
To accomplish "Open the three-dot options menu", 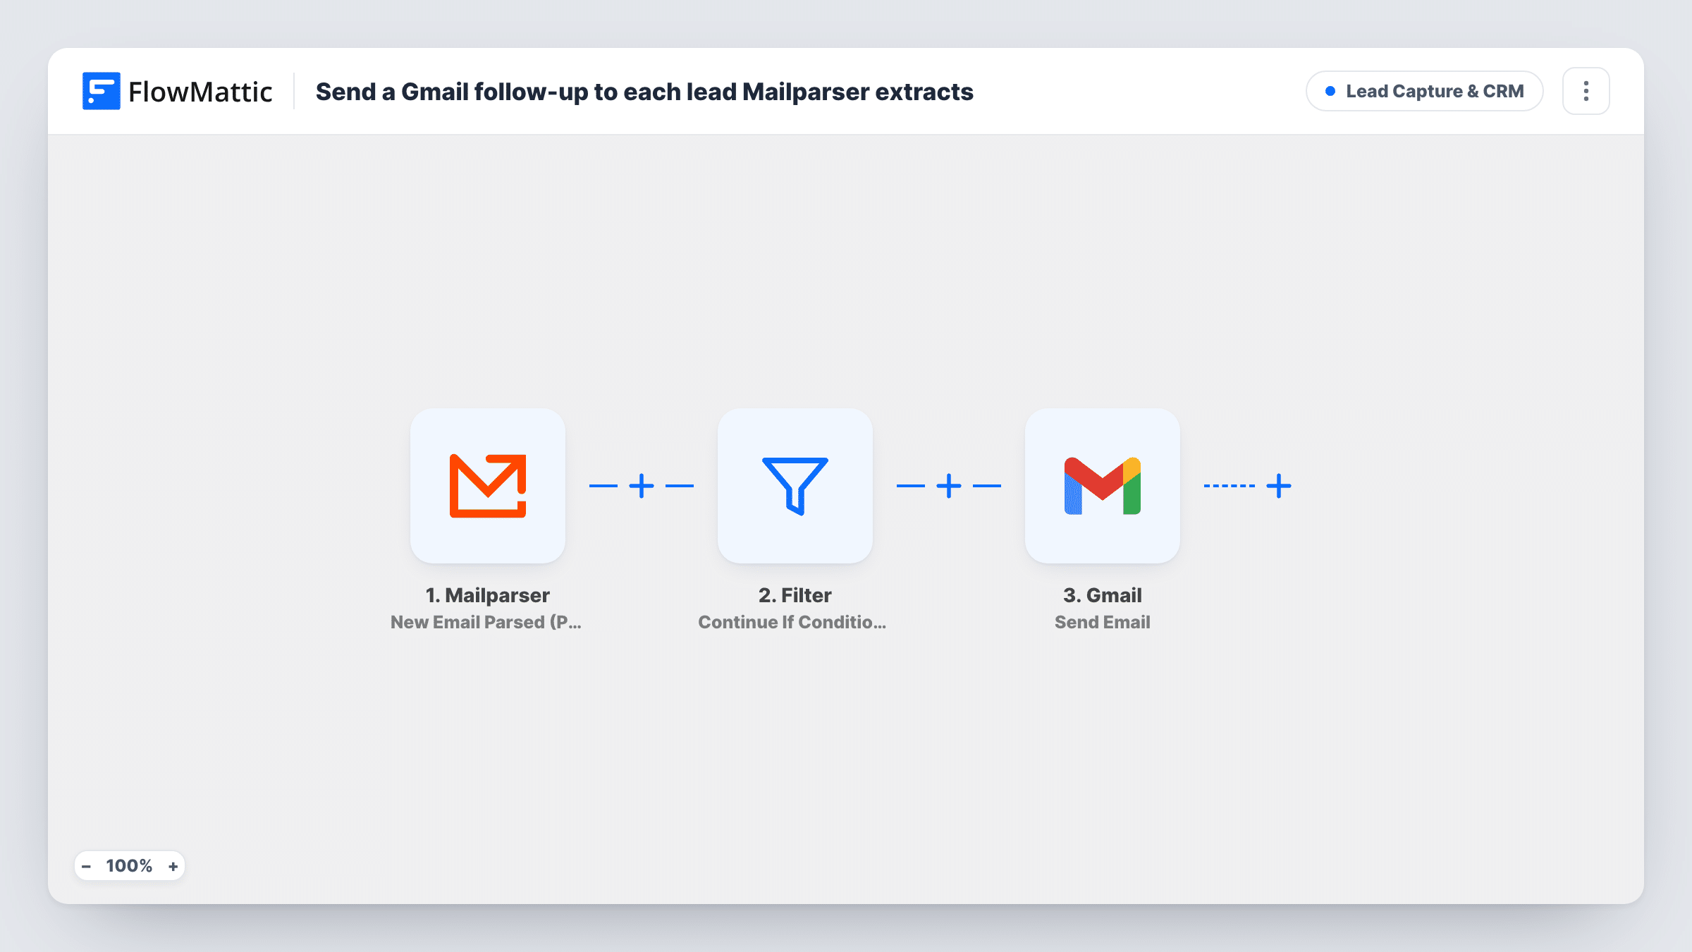I will tap(1586, 91).
